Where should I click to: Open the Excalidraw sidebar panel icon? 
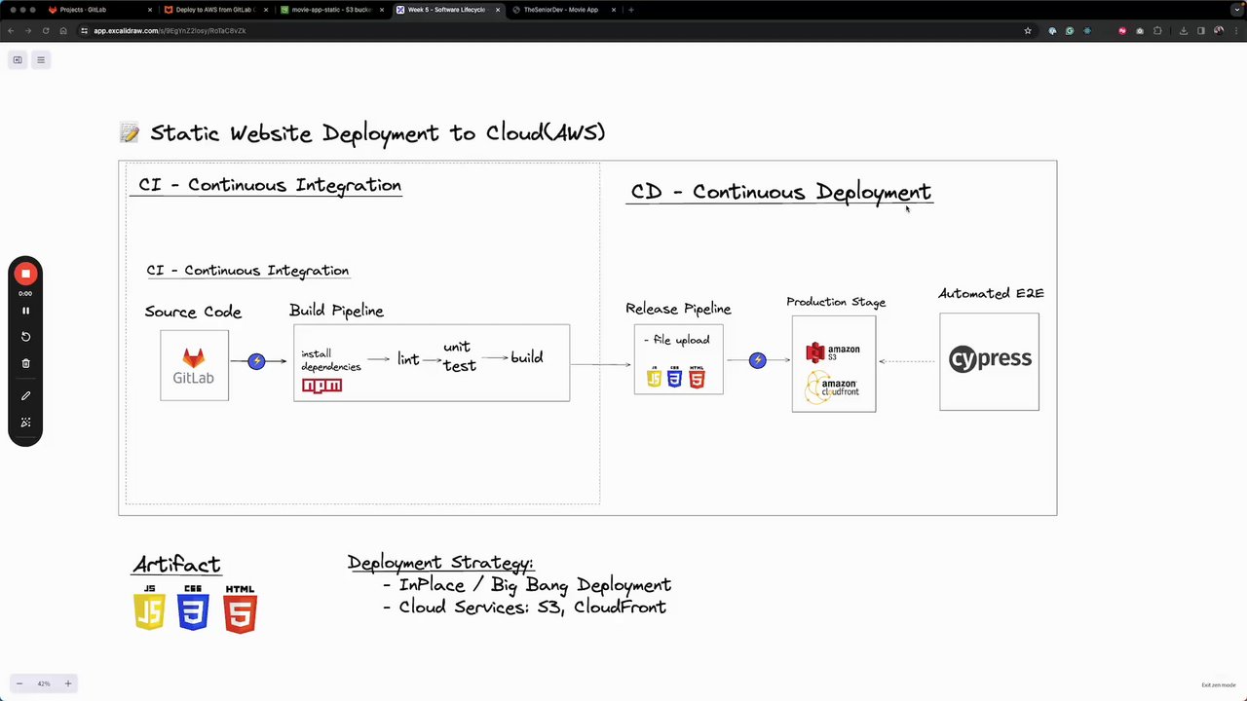(18, 59)
